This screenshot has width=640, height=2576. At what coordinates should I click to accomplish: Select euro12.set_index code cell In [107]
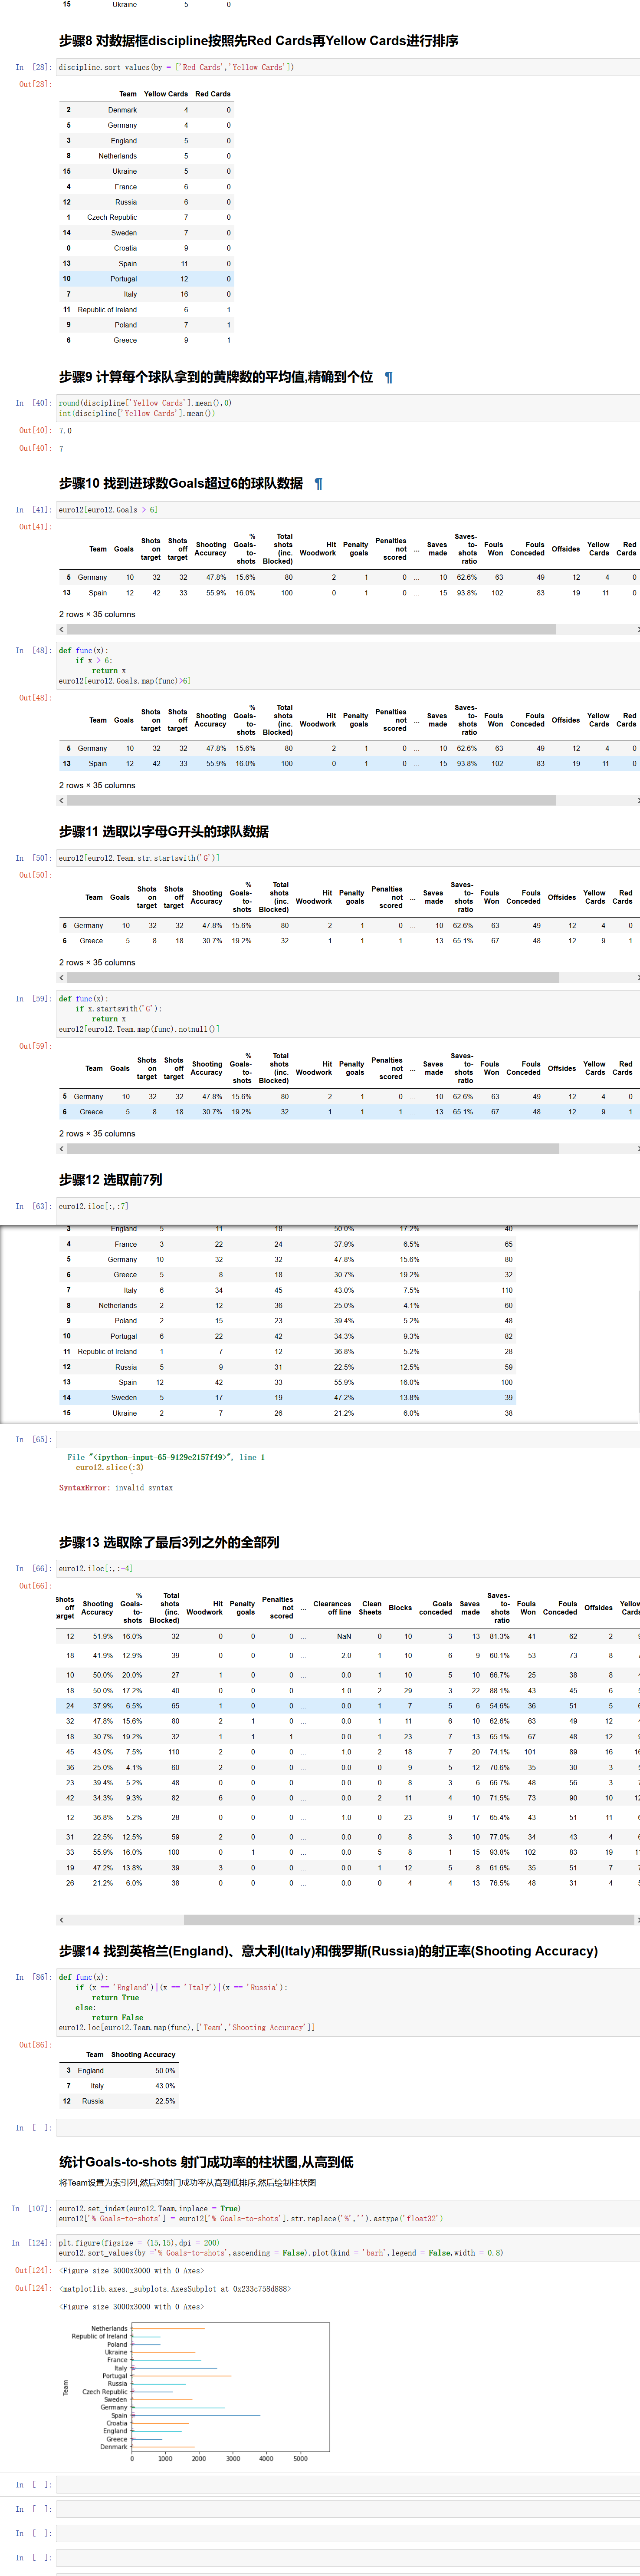point(339,2213)
